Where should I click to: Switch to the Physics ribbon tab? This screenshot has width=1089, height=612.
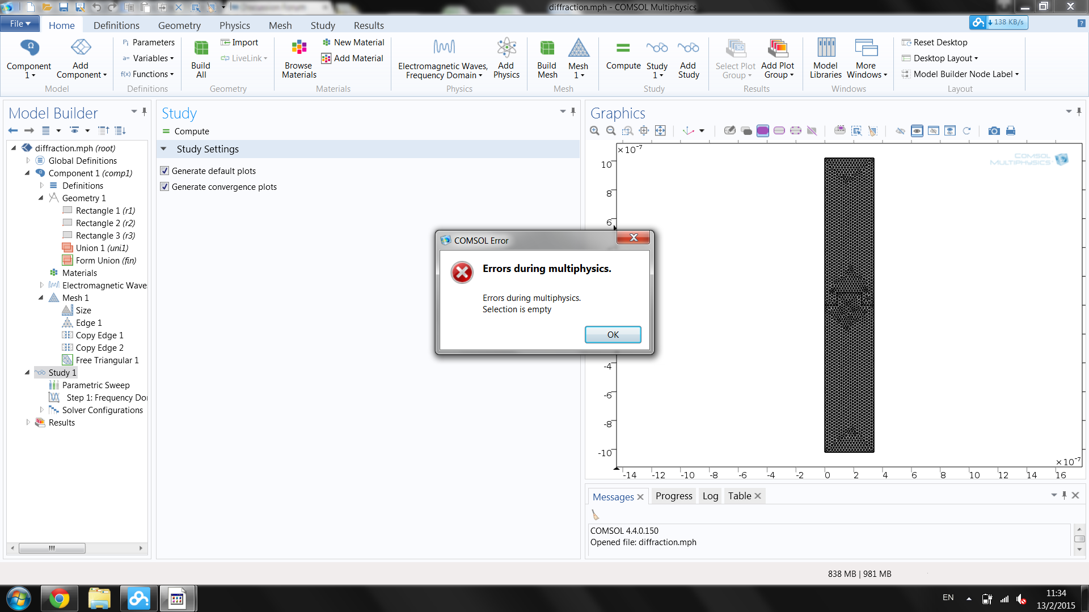234,25
